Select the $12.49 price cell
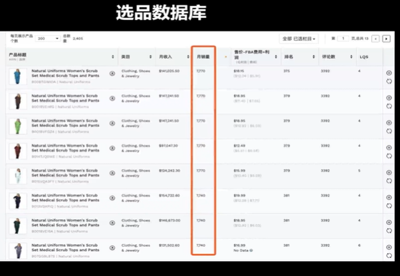 (239, 146)
